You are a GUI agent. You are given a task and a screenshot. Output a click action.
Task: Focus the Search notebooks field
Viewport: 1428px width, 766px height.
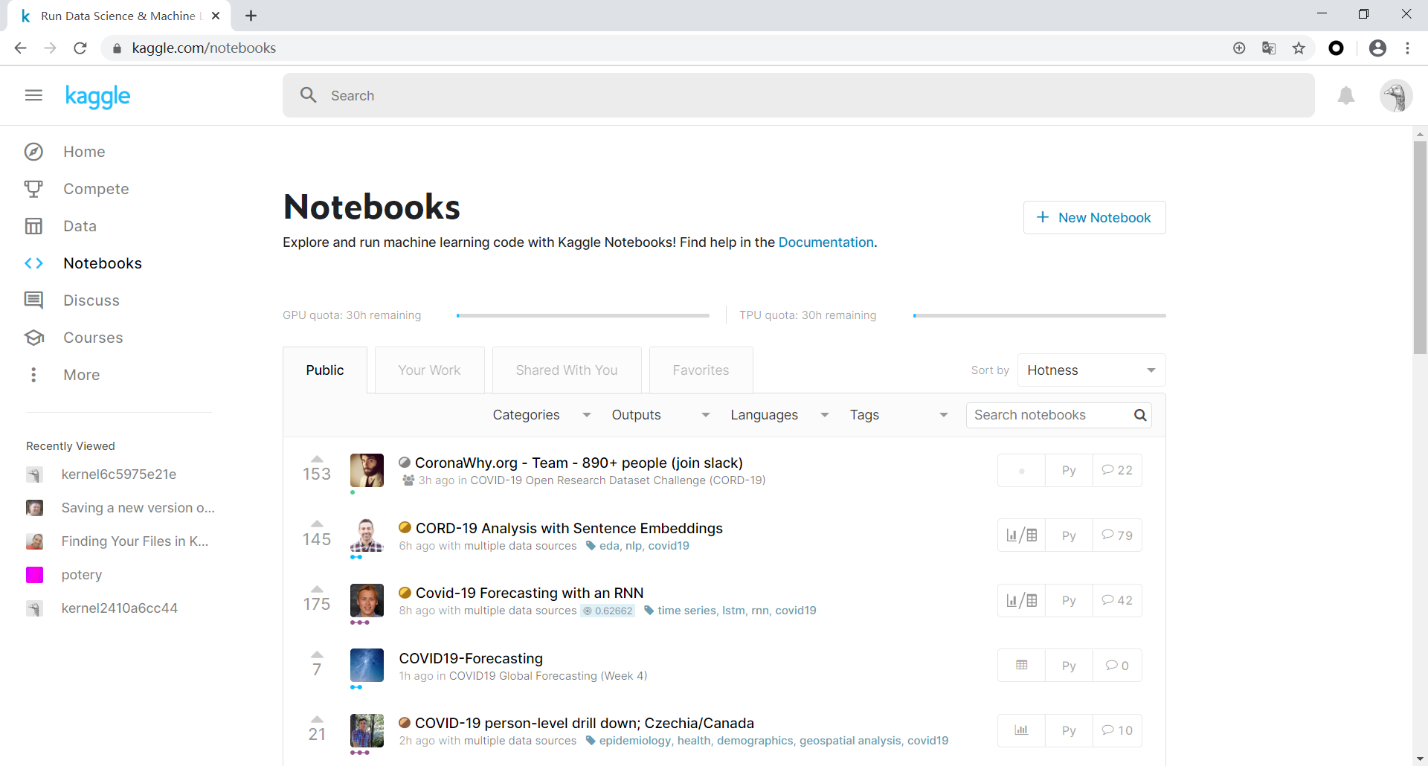click(1058, 415)
